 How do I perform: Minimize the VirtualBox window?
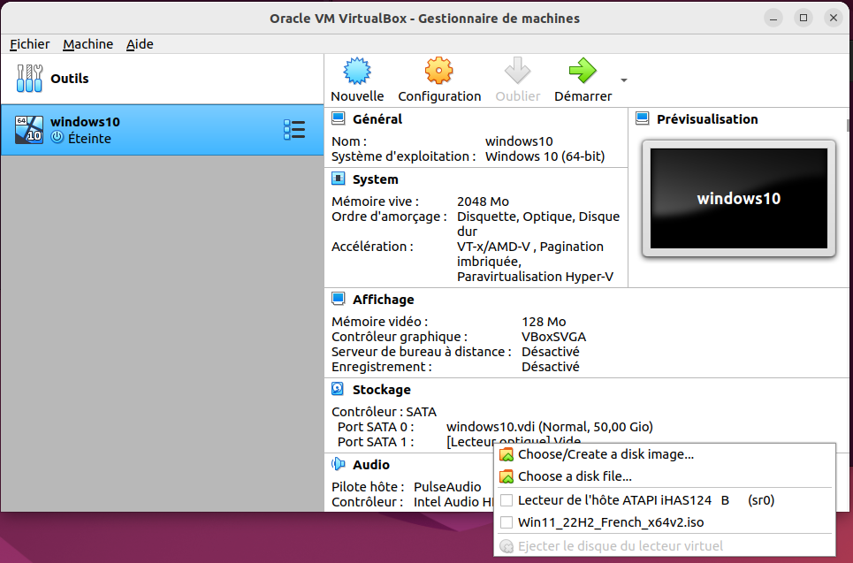pos(773,18)
